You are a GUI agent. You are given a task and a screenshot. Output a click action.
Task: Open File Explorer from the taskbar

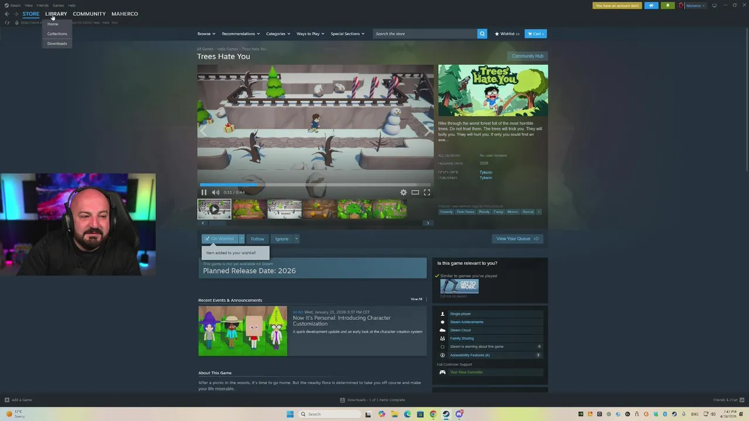point(394,414)
